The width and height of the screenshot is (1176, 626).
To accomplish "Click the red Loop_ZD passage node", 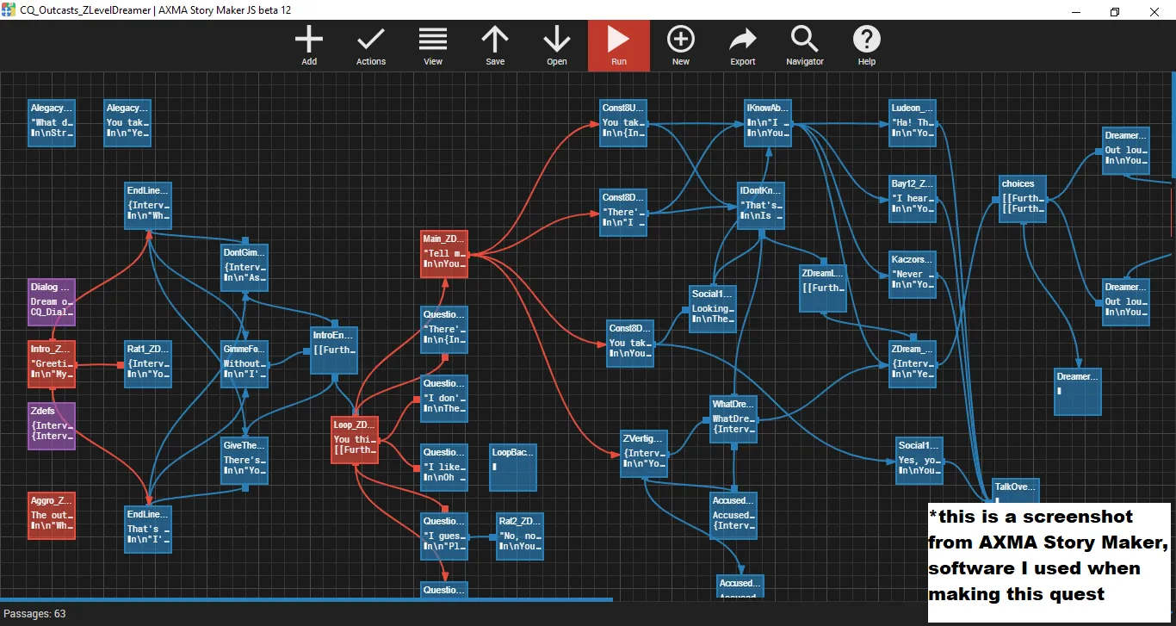I will click(x=355, y=440).
